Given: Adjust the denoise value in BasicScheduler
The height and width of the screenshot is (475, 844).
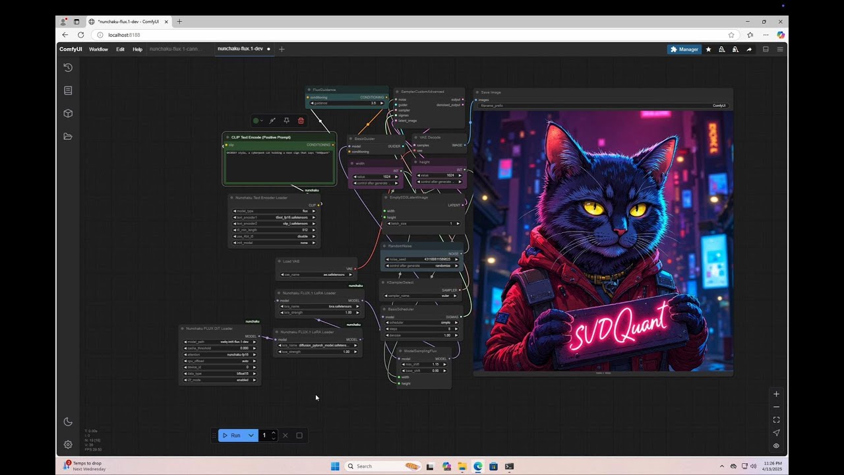Looking at the screenshot, I should point(422,335).
